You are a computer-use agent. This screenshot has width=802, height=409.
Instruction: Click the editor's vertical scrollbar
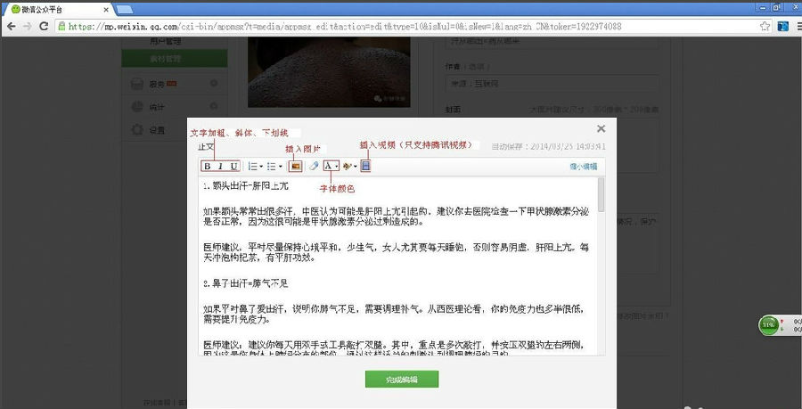click(x=601, y=196)
